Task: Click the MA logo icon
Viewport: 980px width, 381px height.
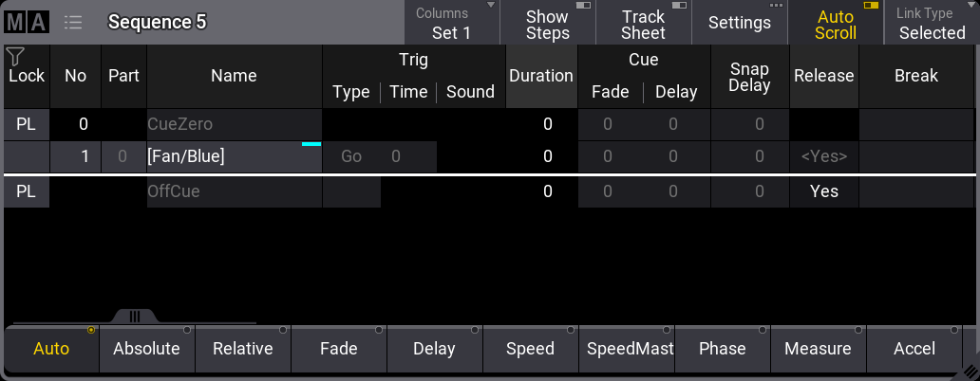Action: [x=25, y=22]
